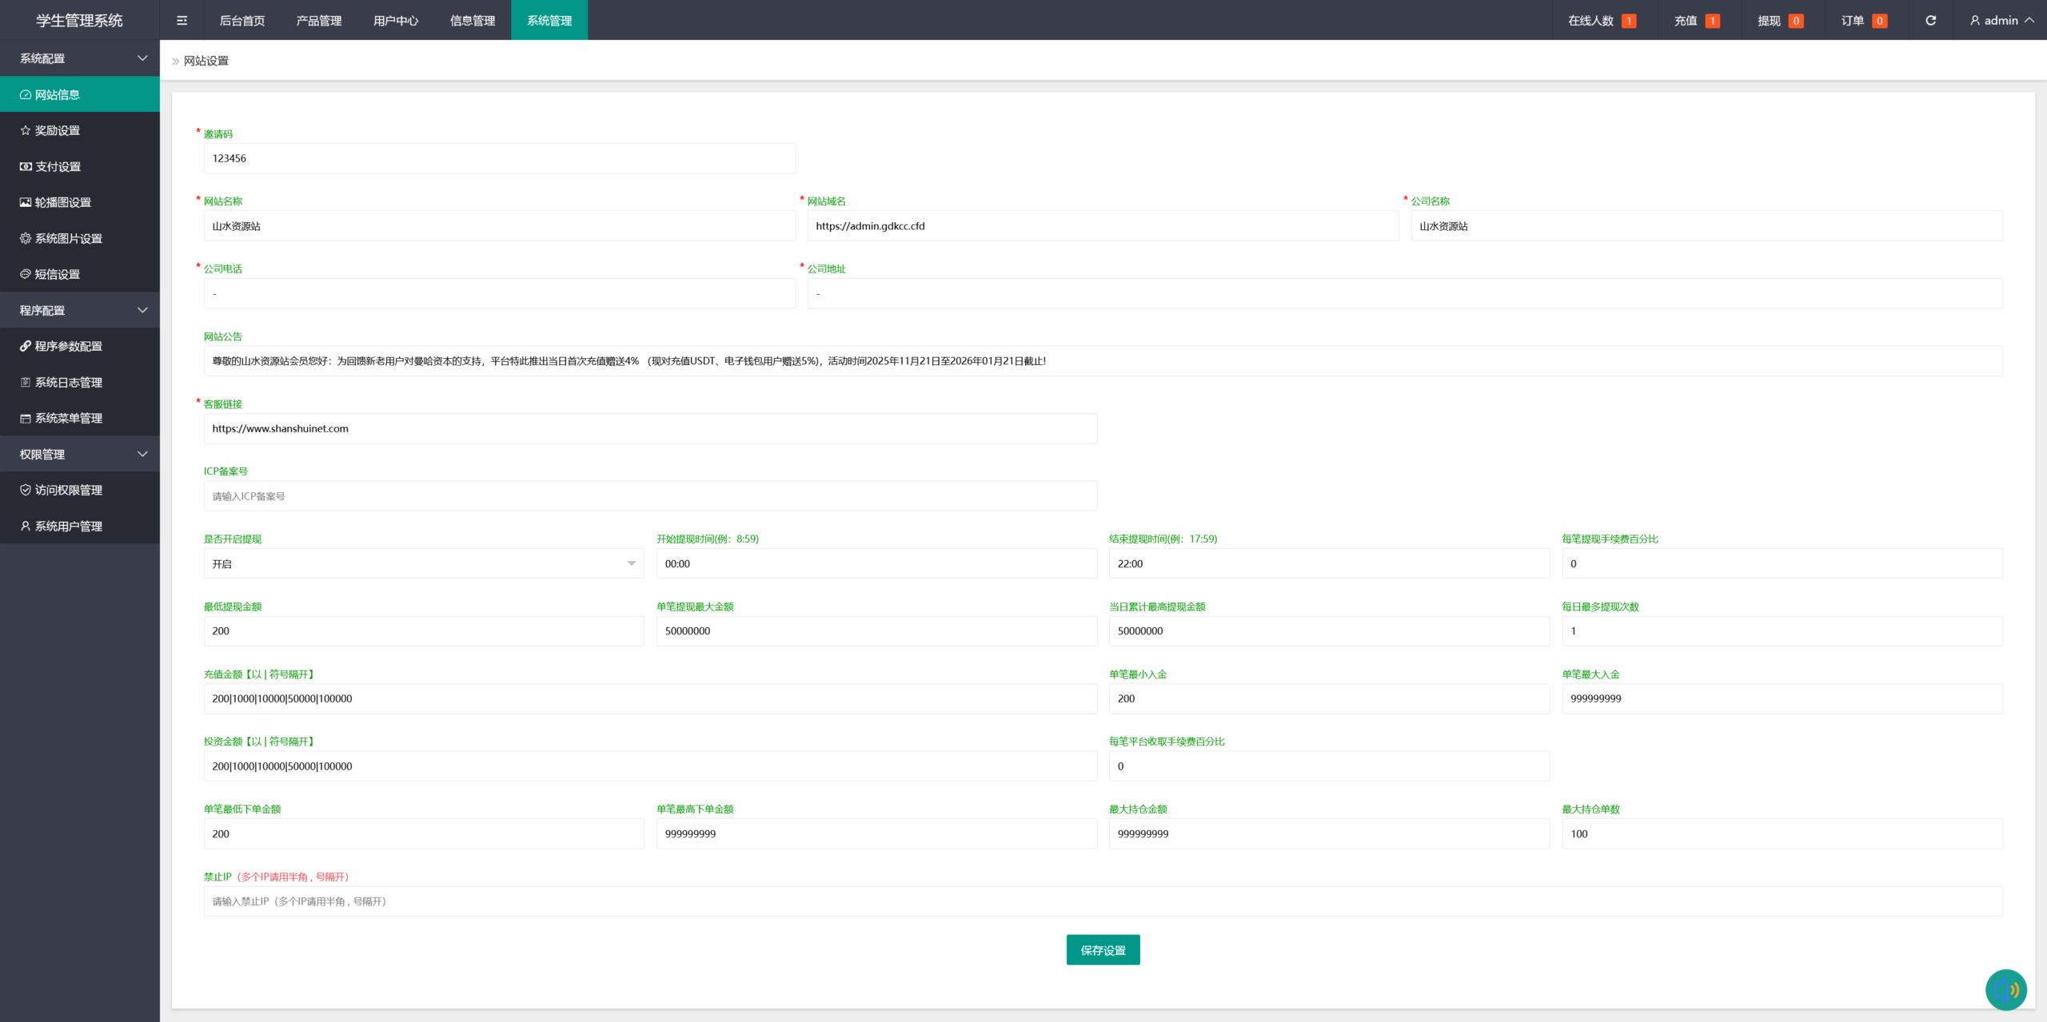Click the 保存设置 button
The image size is (2047, 1022).
(1103, 950)
